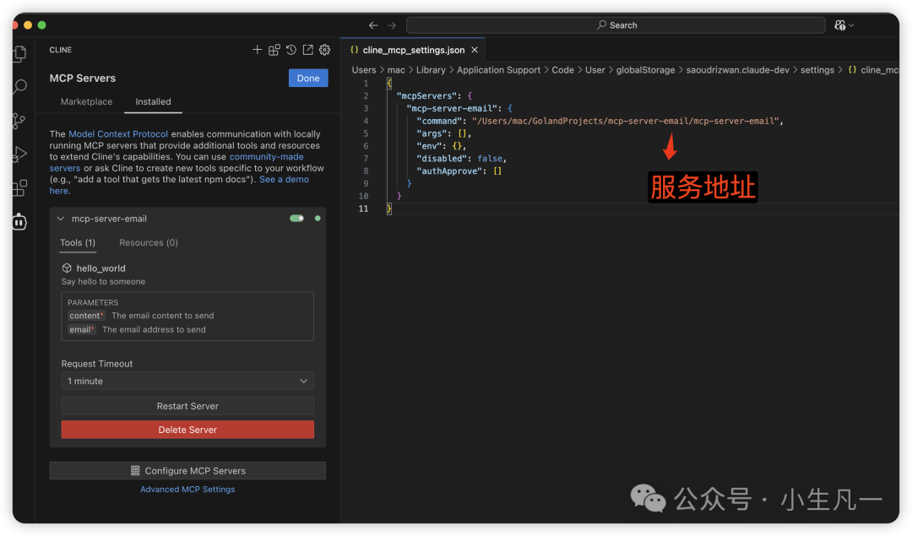Open the Search view in activity bar
Screen dimensions: 912x536
point(19,87)
